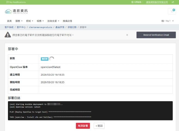179x131 pixels.
Task: Open 推廣註冊 menu item
Action: pos(67,21)
